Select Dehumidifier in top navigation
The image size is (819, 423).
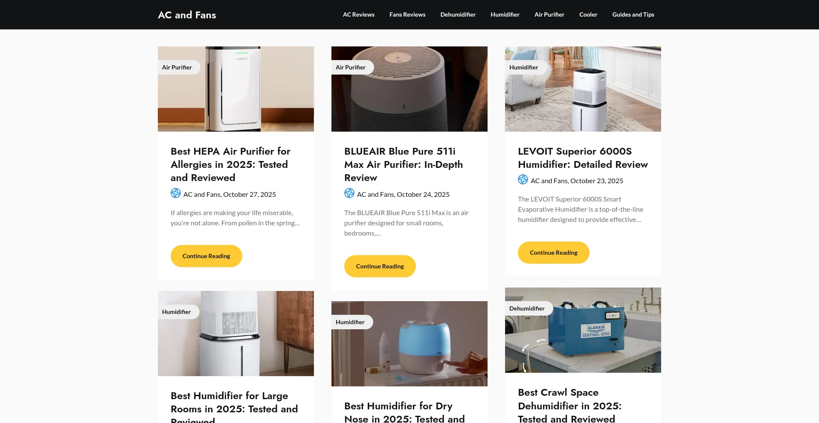pyautogui.click(x=458, y=14)
